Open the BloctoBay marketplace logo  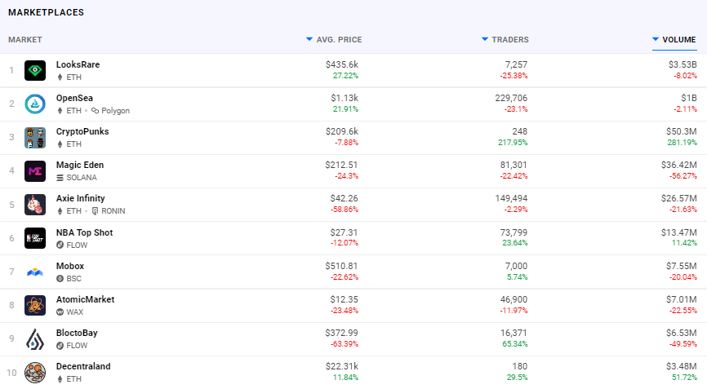(x=35, y=338)
